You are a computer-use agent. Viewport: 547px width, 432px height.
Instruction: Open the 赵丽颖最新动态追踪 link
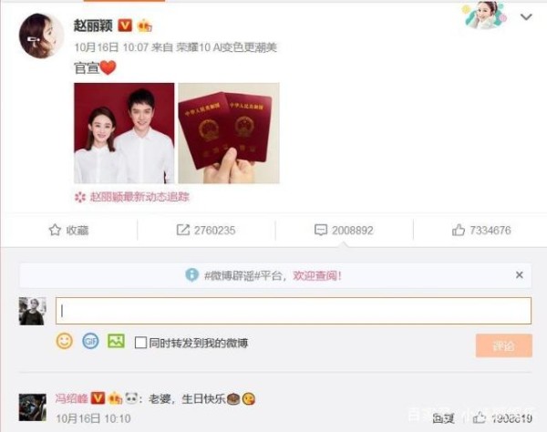pyautogui.click(x=139, y=197)
